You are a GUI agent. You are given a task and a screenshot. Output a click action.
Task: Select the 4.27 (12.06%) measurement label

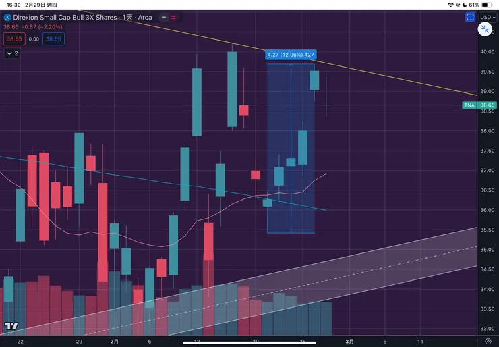point(291,55)
